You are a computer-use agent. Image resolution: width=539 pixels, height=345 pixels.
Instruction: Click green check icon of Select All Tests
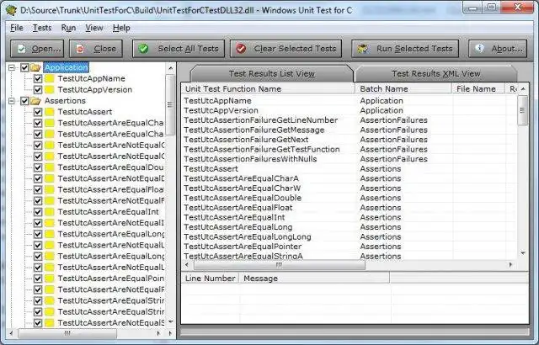(x=143, y=49)
